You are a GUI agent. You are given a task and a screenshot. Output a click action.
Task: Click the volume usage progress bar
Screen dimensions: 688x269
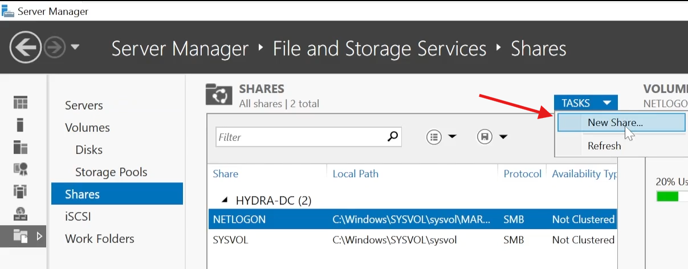[672, 197]
